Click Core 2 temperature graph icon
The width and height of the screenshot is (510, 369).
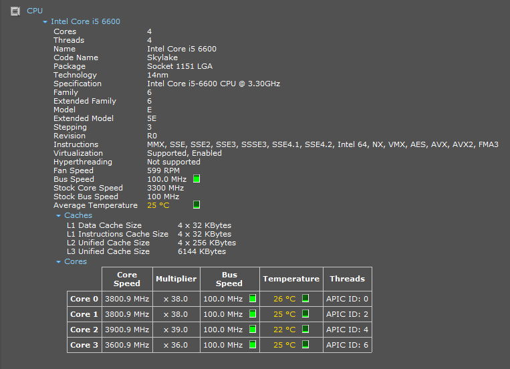point(305,329)
